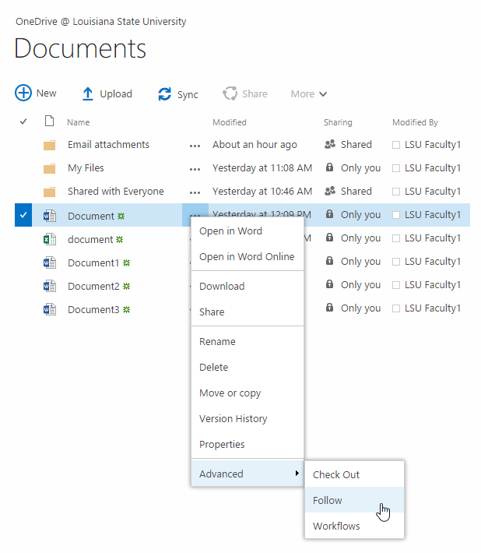
Task: Expand the More dropdown in toolbar
Action: click(309, 93)
